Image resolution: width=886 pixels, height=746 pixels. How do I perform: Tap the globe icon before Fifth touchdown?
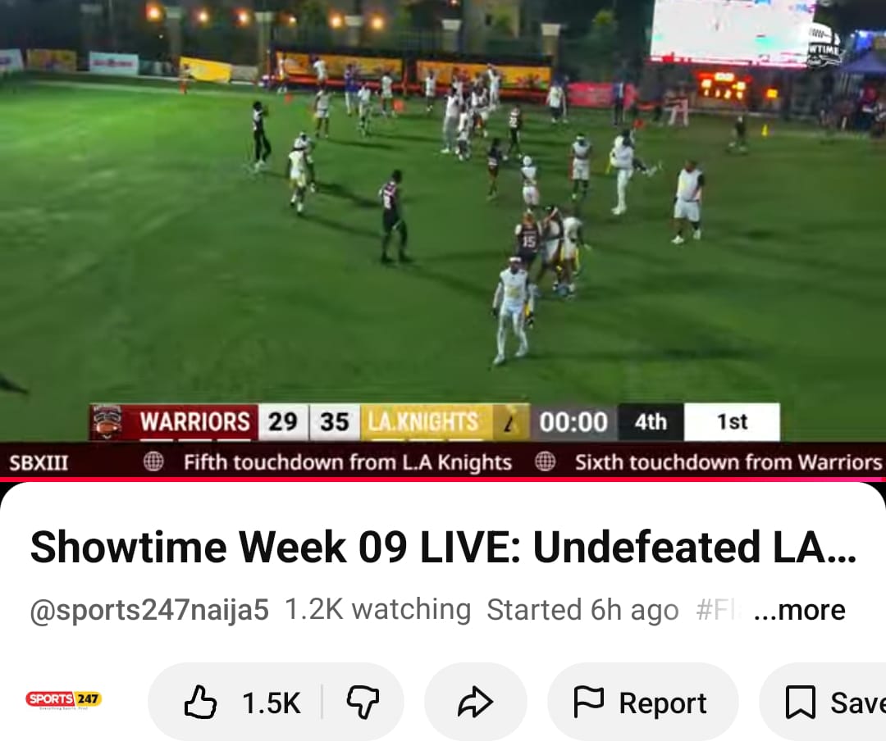click(153, 462)
